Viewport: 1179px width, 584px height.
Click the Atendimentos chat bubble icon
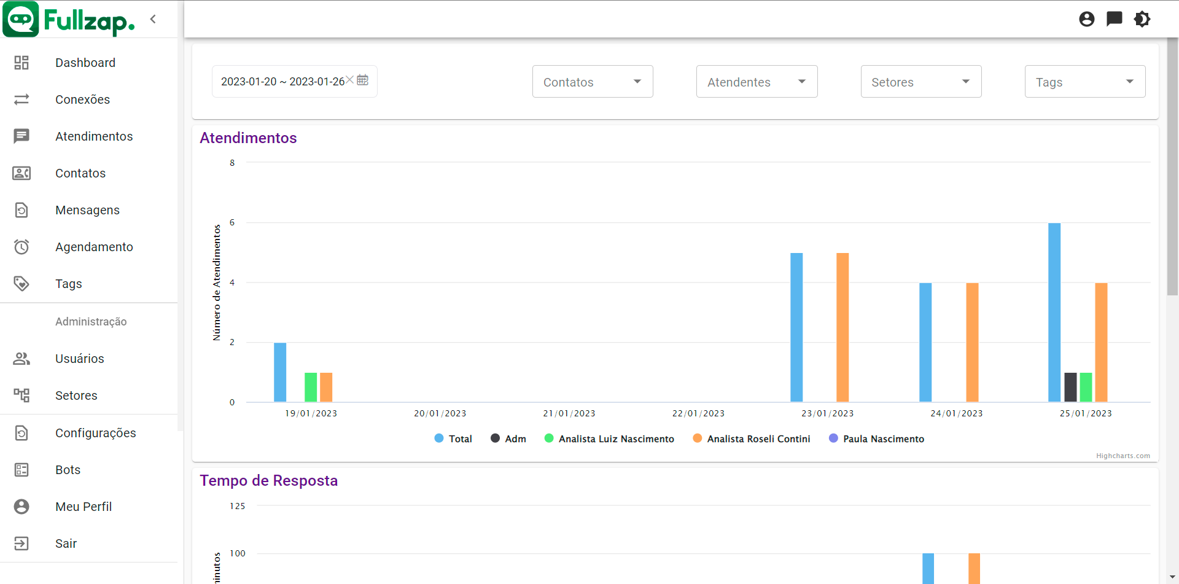tap(21, 136)
